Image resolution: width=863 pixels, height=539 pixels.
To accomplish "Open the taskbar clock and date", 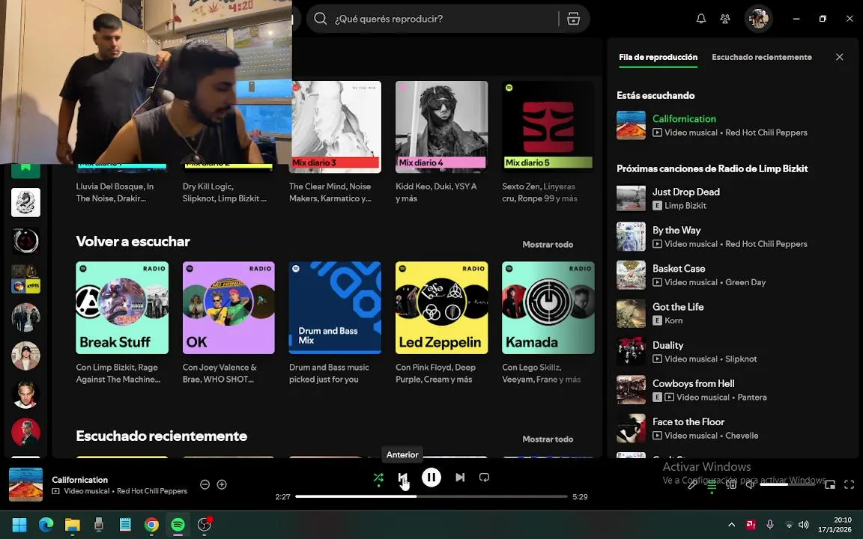I will coord(835,525).
